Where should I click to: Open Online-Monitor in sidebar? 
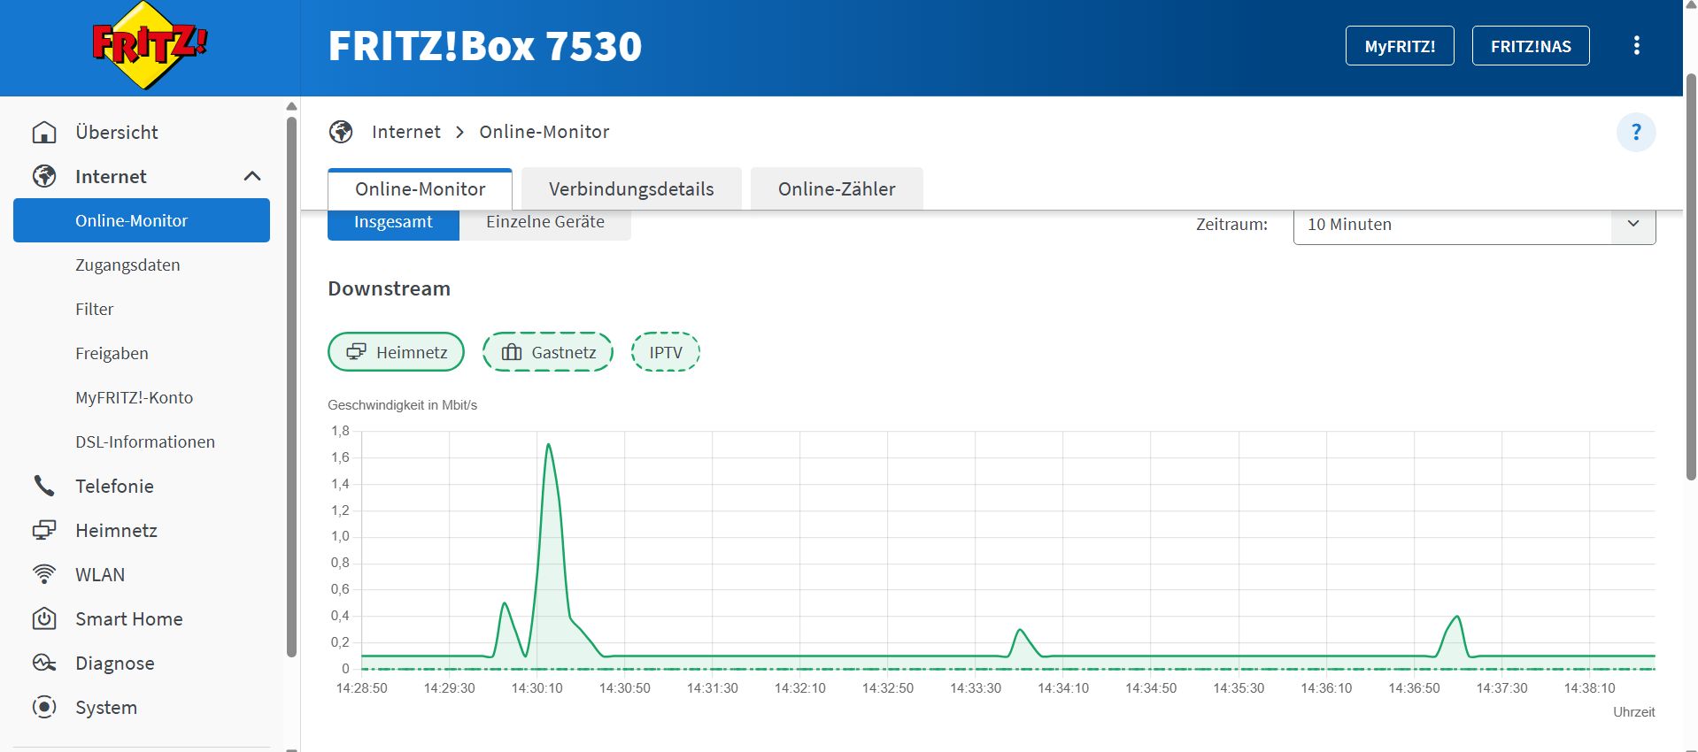(142, 220)
